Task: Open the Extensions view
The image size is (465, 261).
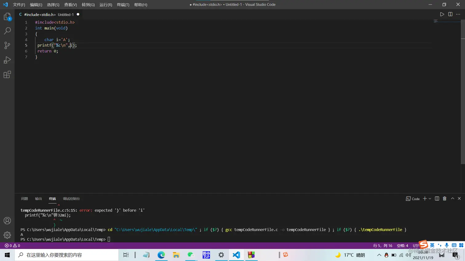Action: 7,75
